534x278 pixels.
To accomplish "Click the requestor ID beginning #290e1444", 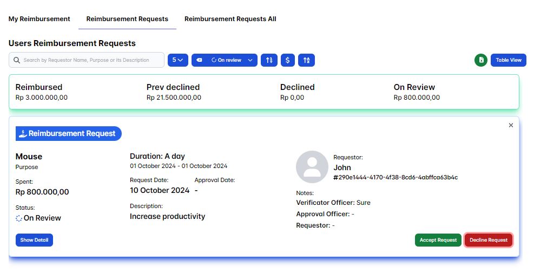I will [395, 177].
